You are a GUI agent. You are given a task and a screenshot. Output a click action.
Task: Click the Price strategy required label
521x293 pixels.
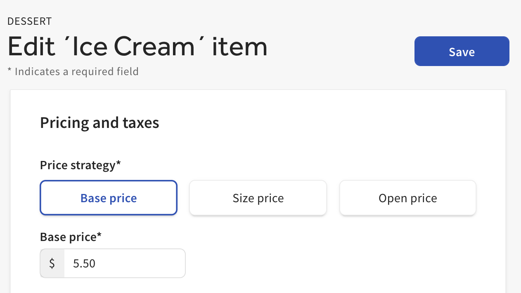(x=80, y=165)
